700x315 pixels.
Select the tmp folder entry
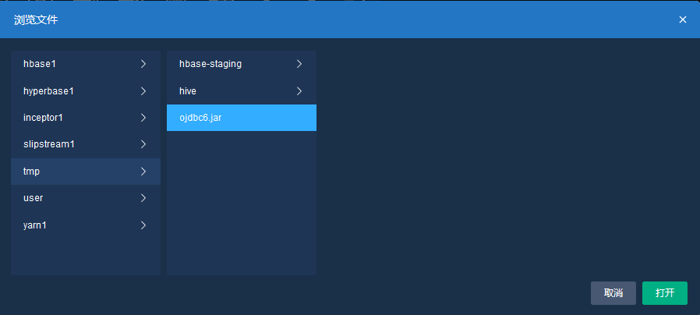tap(31, 172)
